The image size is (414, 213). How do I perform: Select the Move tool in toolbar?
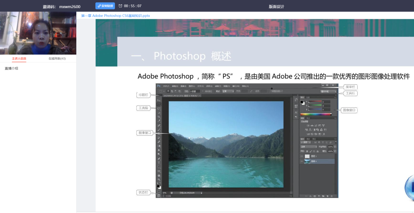coord(159,100)
